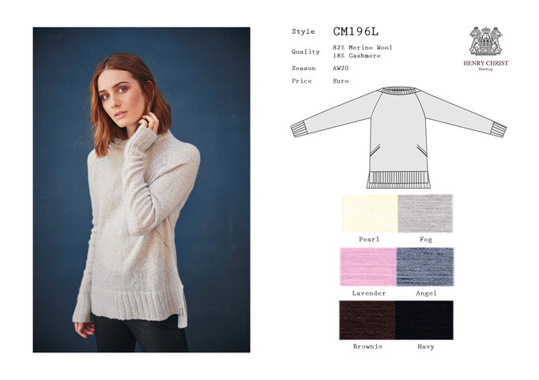
Task: Choose the Navy color swatch
Action: 424,320
